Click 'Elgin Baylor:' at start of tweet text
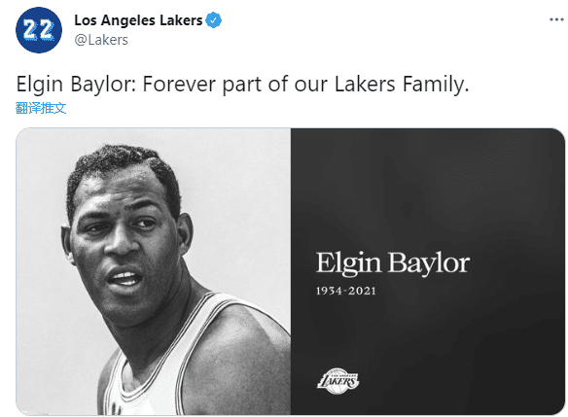Image resolution: width=568 pixels, height=417 pixels. tap(77, 85)
